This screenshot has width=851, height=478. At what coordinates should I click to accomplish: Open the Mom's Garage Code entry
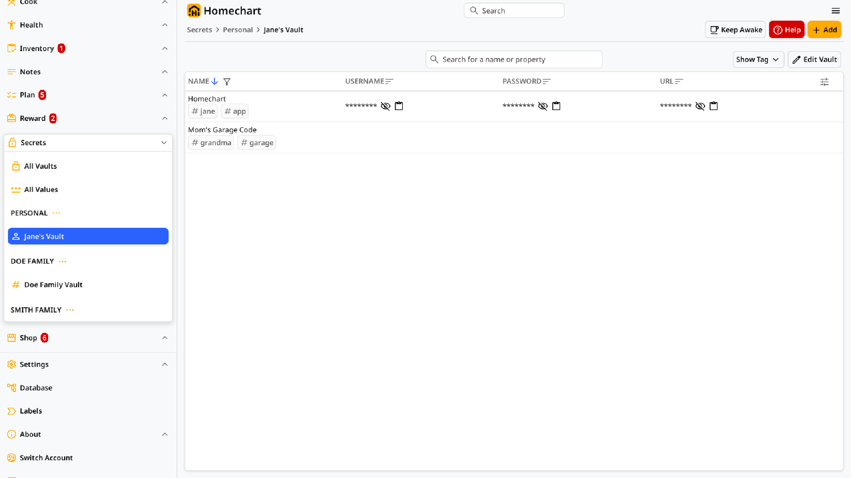click(x=222, y=130)
